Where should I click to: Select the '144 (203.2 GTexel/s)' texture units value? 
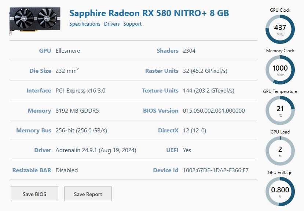tap(208, 91)
